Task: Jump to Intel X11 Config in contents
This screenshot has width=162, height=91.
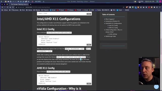Action: (113, 26)
